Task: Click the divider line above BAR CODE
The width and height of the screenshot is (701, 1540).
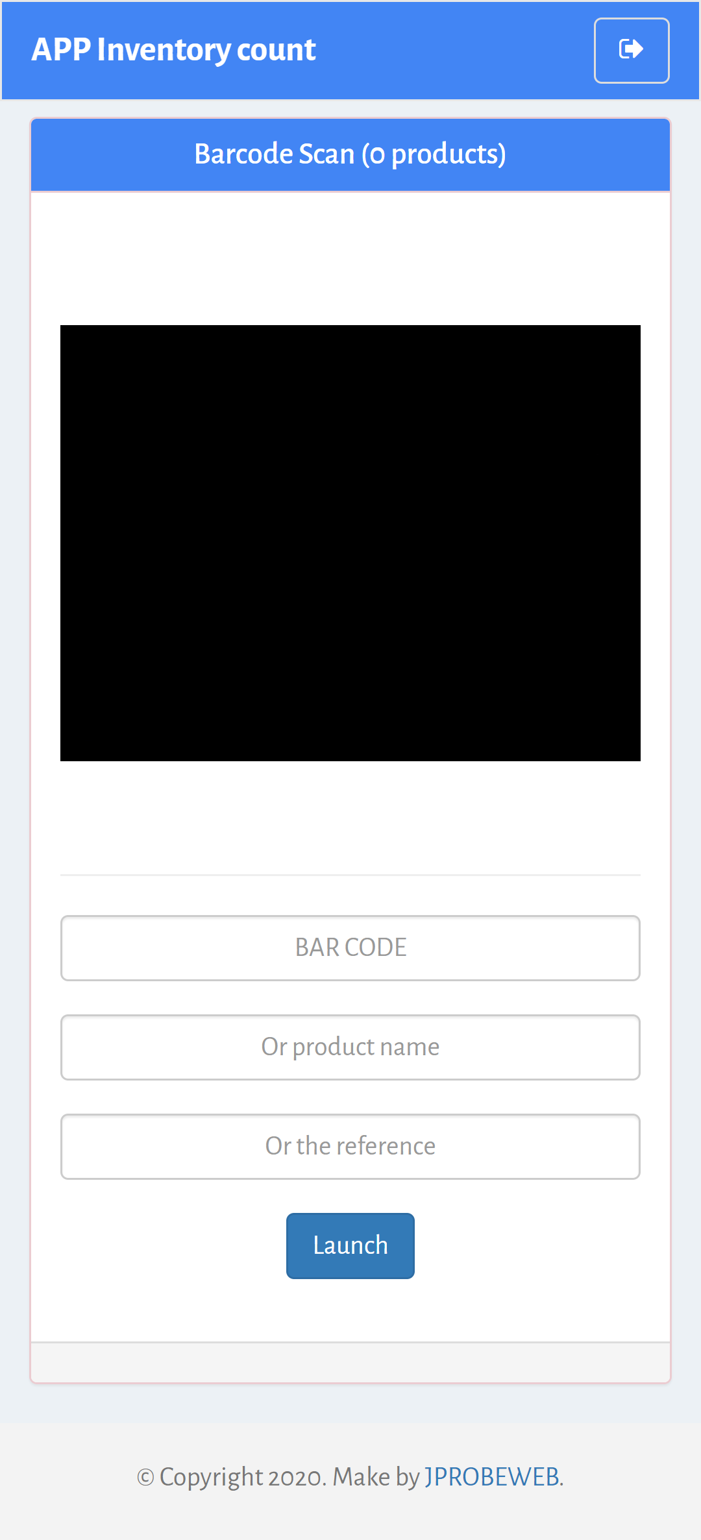Action: point(350,875)
